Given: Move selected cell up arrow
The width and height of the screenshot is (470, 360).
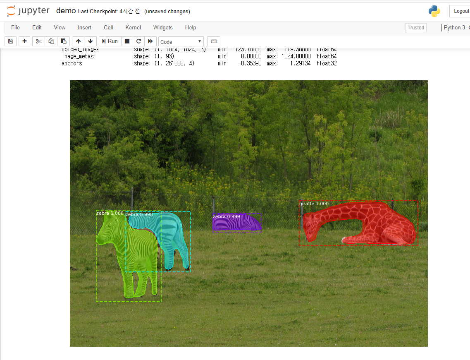Looking at the screenshot, I should [78, 41].
